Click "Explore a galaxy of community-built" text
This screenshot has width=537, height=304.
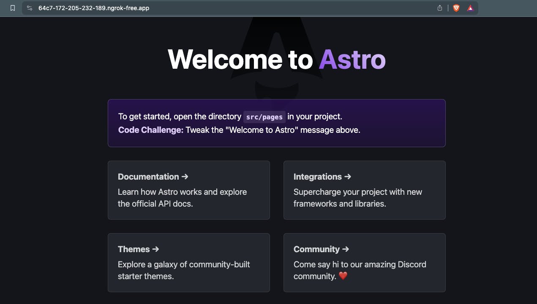pos(184,265)
